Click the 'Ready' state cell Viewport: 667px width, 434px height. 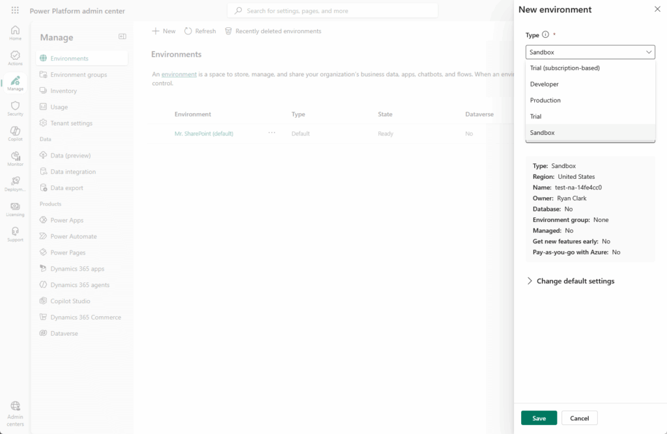coord(386,133)
